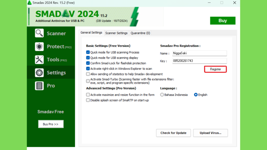Viewport: 267px width, 150px height.
Task: Switch to Scanner Settings tab
Action: 116,33
